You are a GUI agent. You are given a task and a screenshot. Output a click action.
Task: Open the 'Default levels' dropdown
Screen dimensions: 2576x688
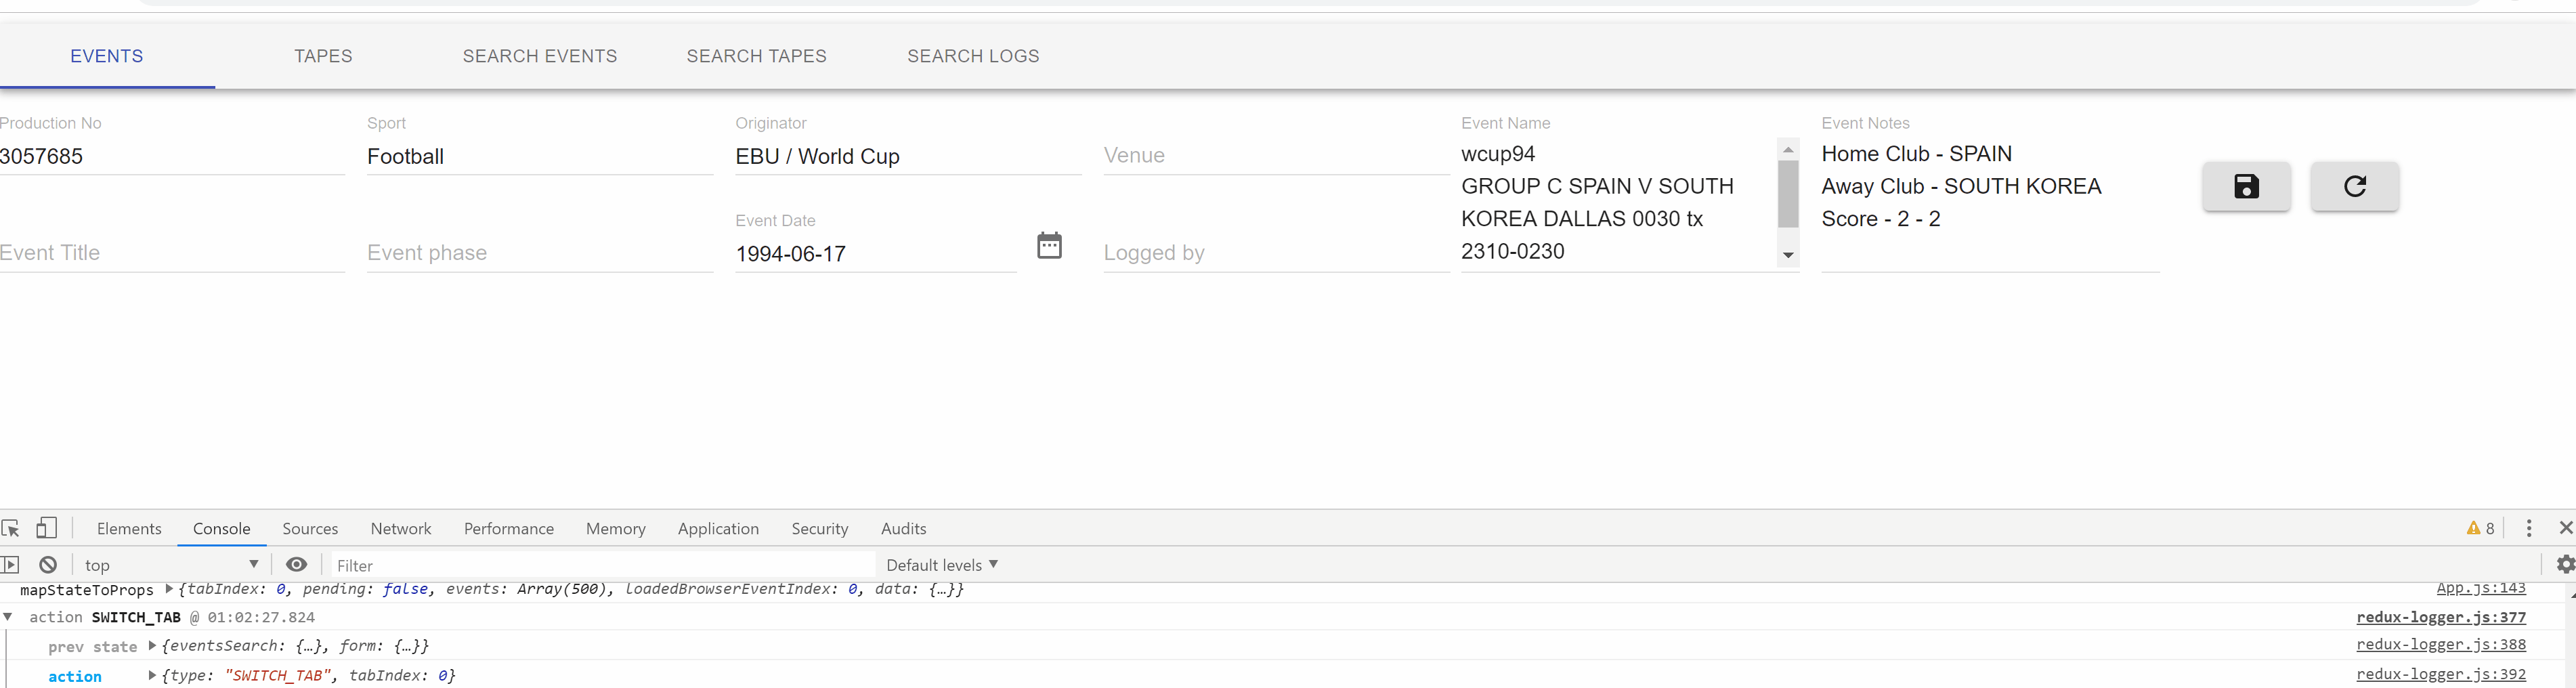(x=939, y=564)
